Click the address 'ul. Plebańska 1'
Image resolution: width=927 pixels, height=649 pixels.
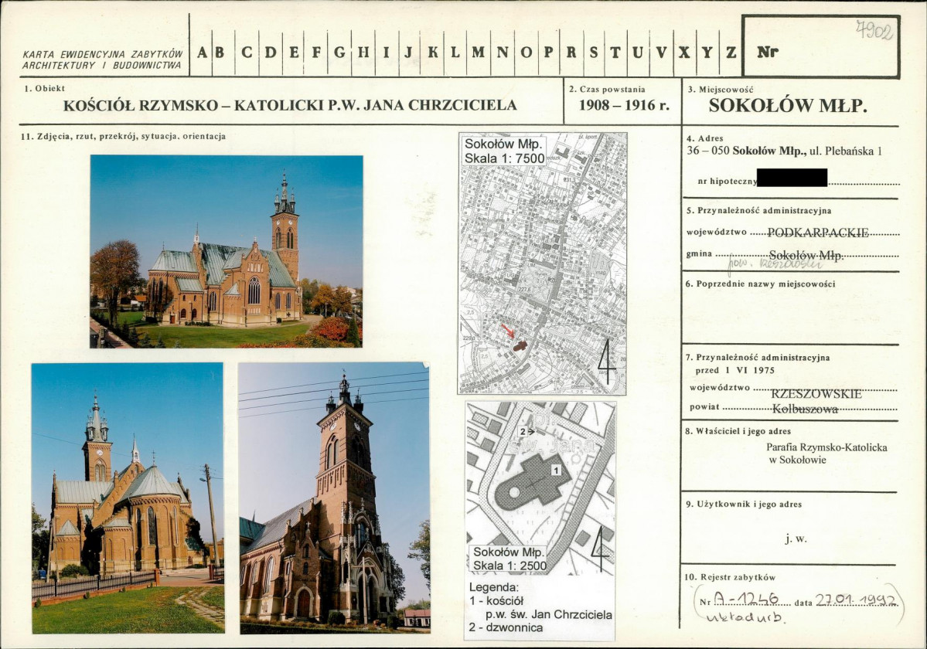coord(845,151)
